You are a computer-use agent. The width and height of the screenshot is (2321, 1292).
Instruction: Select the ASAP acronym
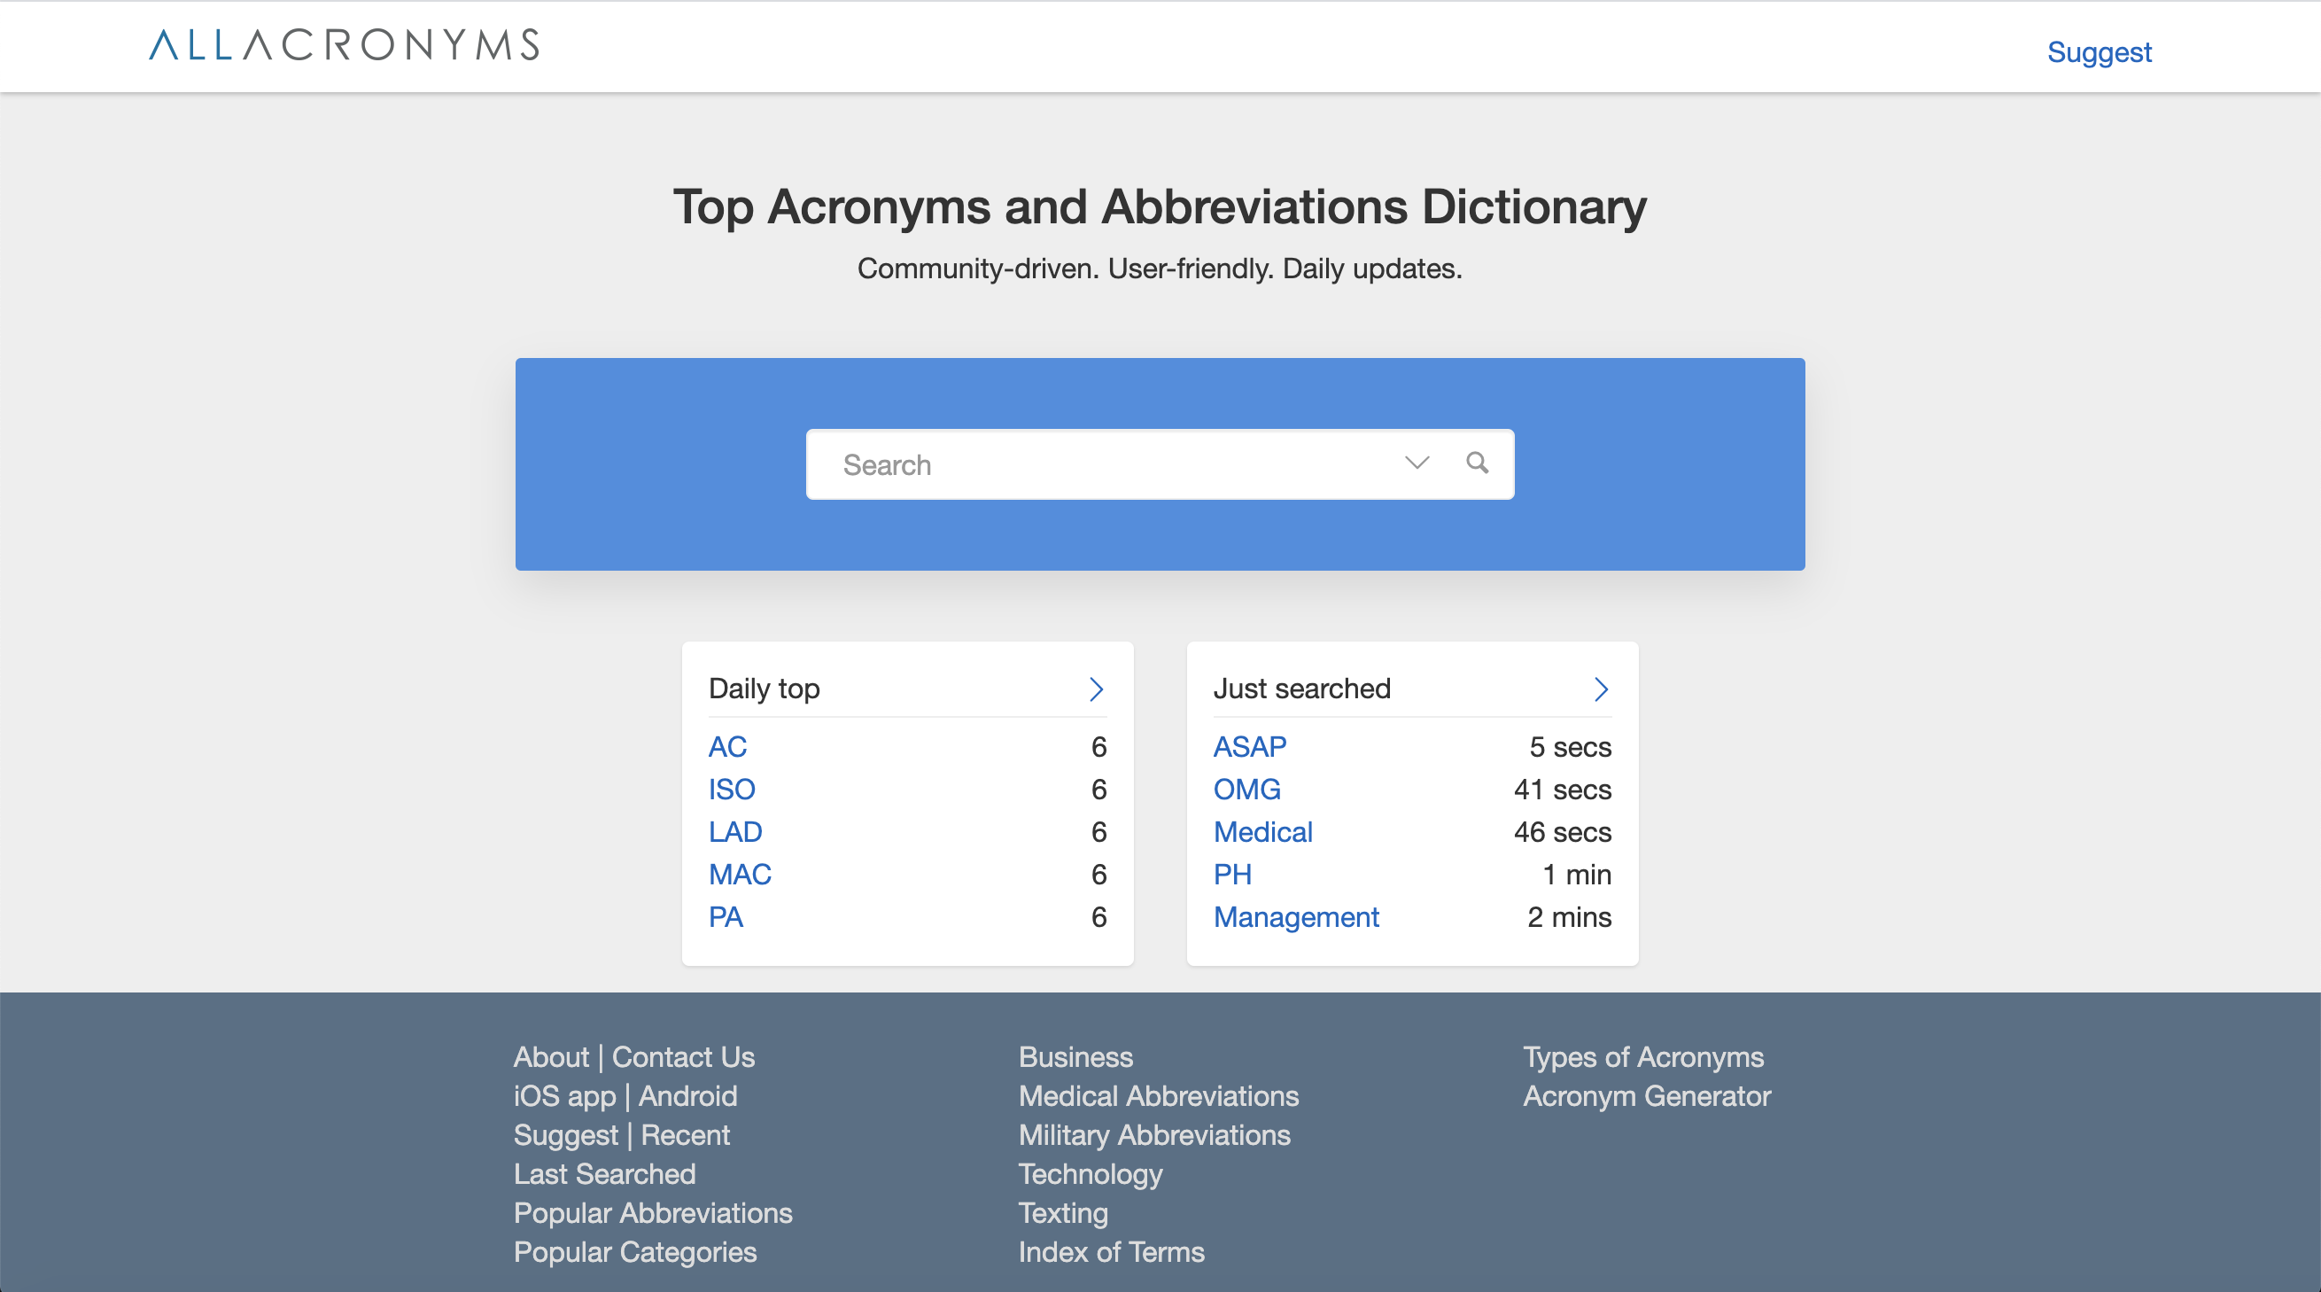click(1250, 746)
